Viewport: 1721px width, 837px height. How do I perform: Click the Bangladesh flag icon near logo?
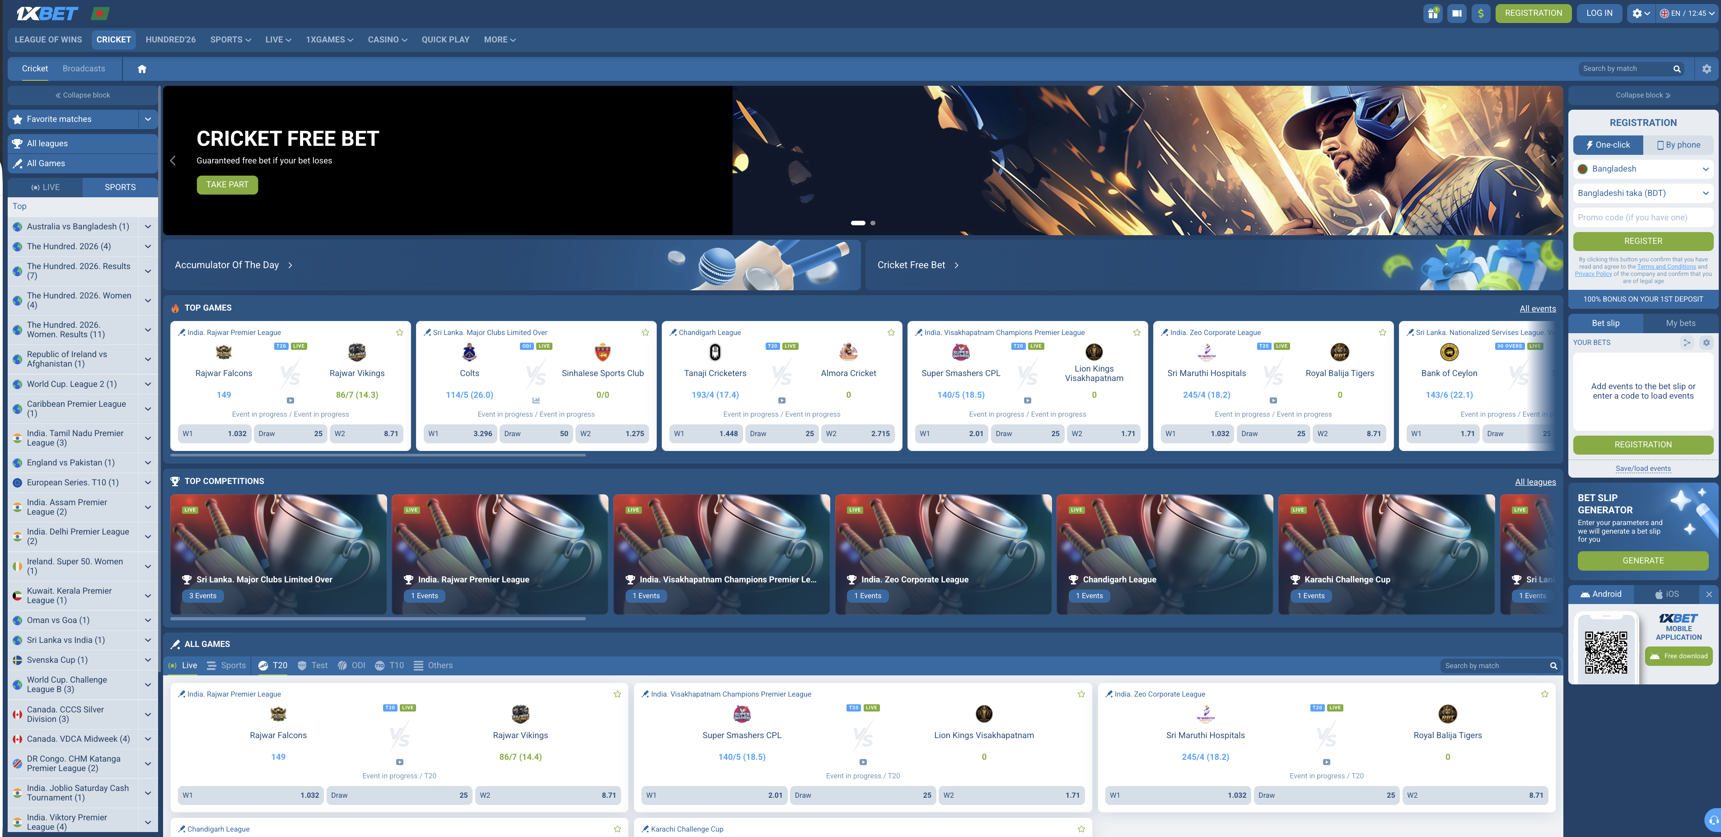[100, 14]
